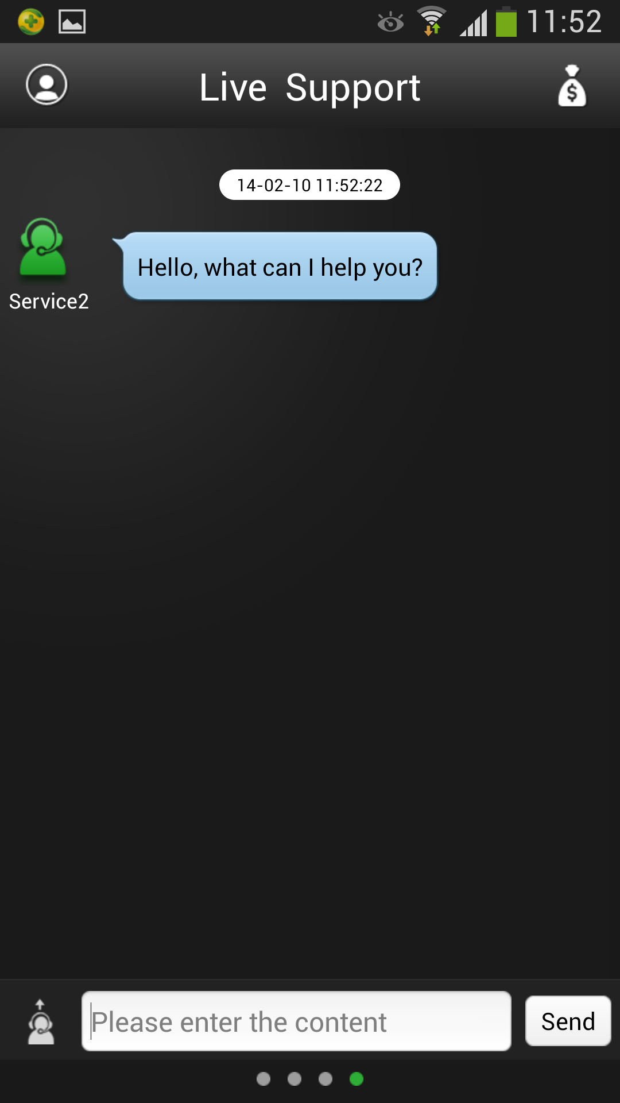Open the yellow plus notification icon
Screen dimensions: 620x1103
(31, 22)
